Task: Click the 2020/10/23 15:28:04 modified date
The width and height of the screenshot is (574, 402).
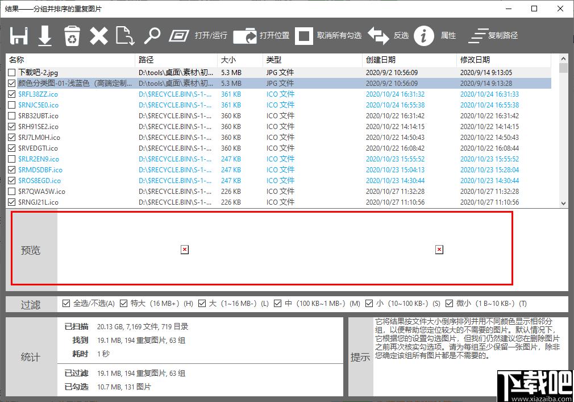Action: [489, 169]
